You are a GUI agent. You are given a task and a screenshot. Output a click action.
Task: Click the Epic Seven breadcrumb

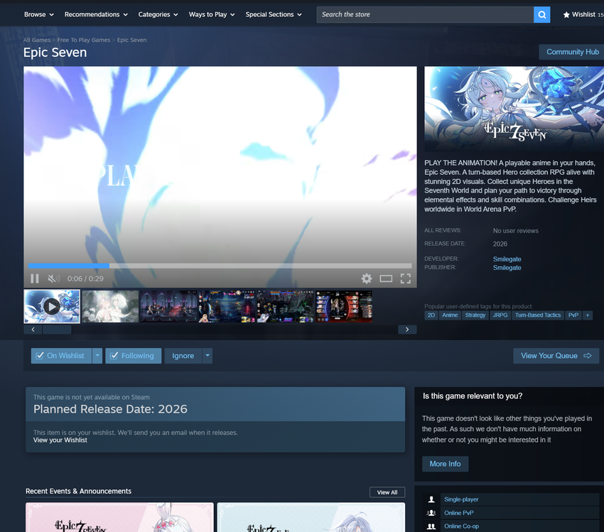(x=131, y=40)
